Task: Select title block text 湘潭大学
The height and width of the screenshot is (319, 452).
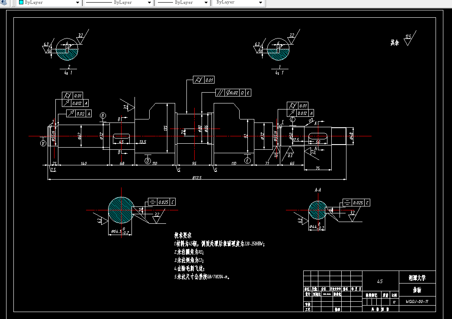Action: tap(417, 278)
